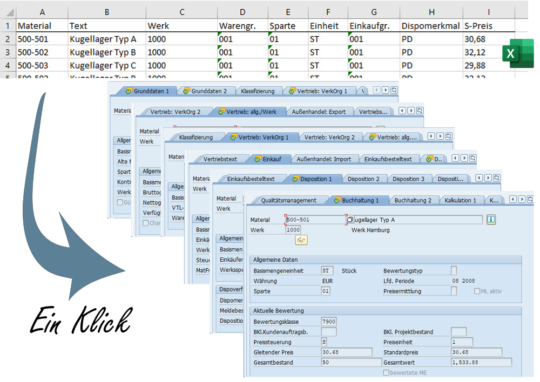Click the Preissteuerung field showing S

[323, 342]
